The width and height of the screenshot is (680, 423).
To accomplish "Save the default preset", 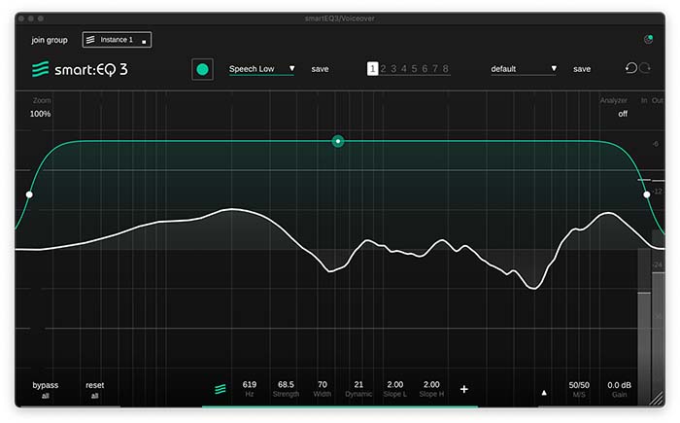I will point(582,69).
